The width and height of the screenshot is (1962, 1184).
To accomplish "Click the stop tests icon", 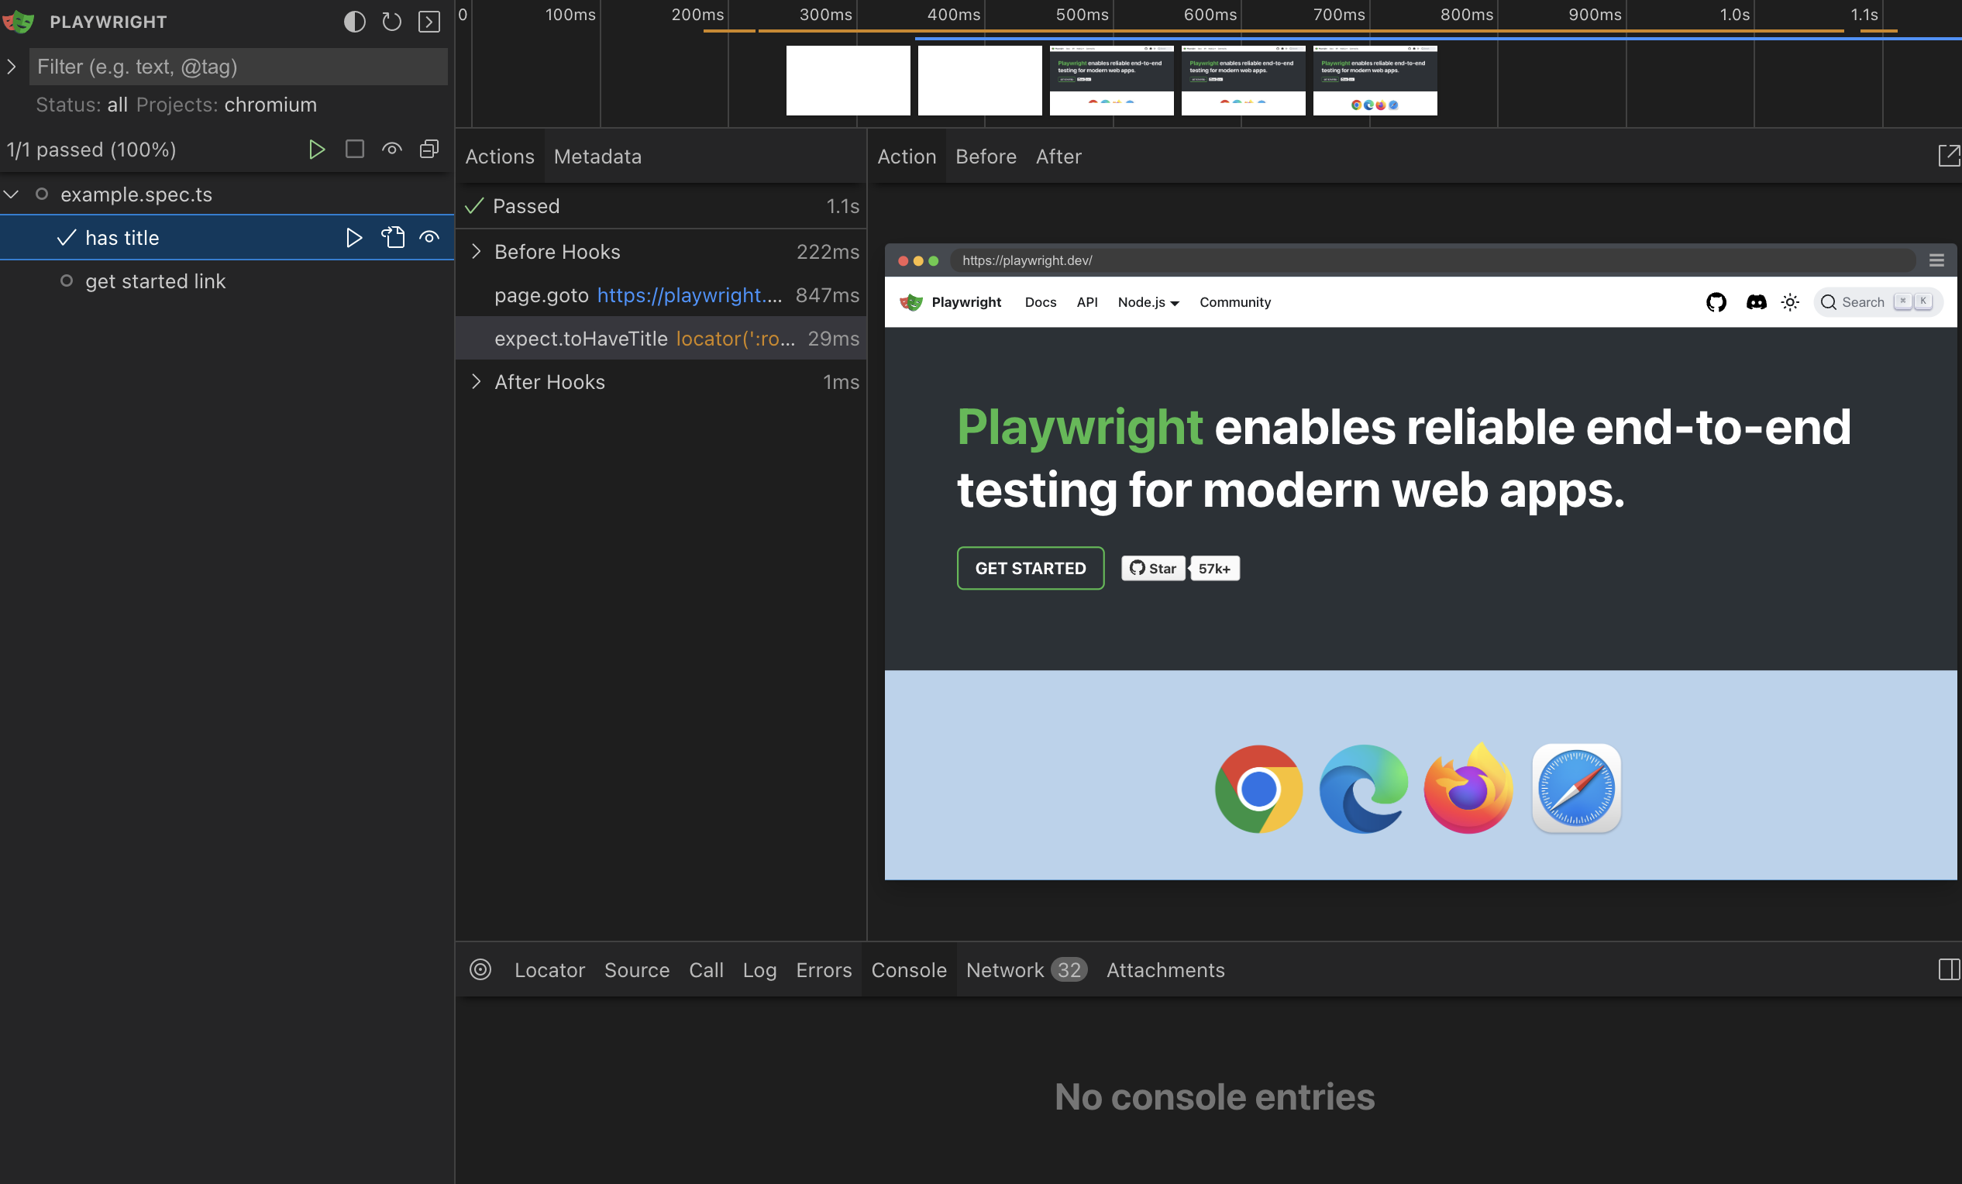I will point(354,149).
